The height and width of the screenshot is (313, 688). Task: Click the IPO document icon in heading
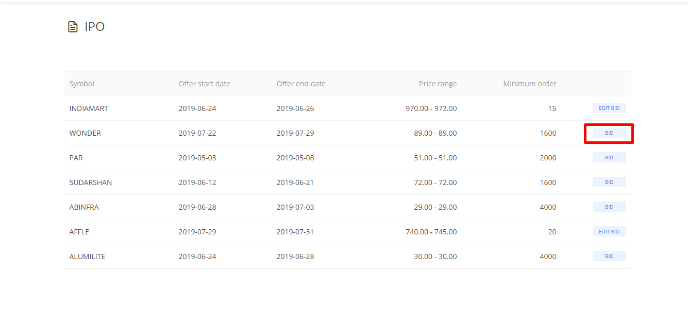[73, 27]
